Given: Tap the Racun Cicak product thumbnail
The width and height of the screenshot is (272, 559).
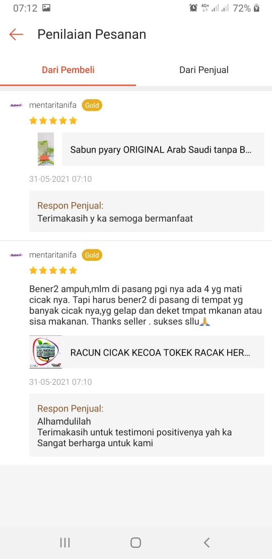Looking at the screenshot, I should 46,352.
